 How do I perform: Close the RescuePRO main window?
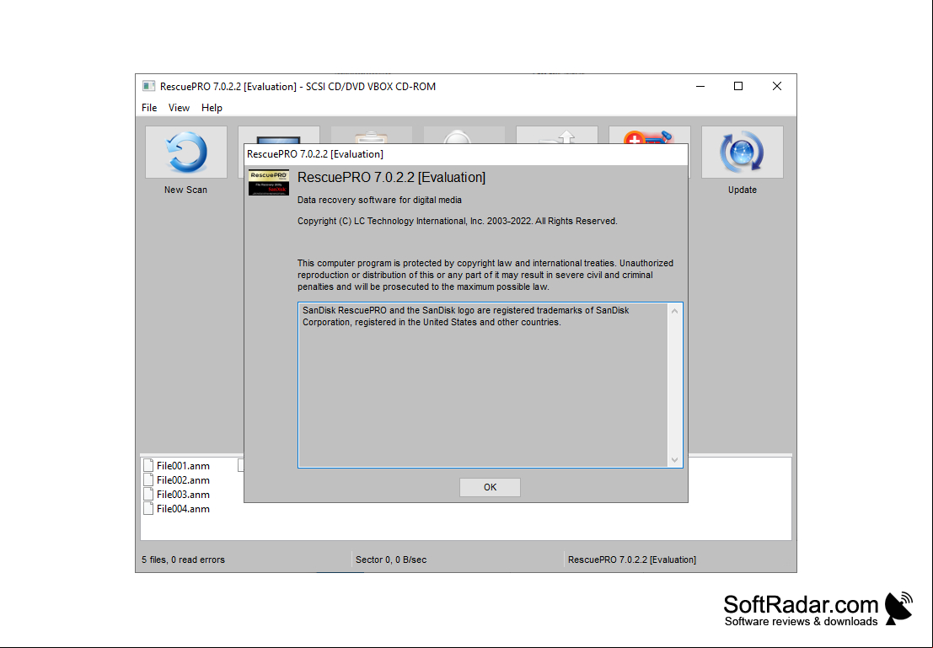(x=776, y=86)
